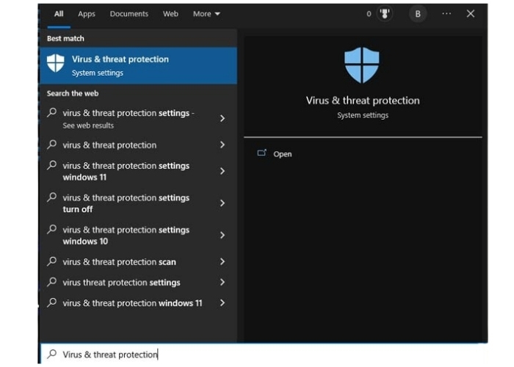Click search icon beside plain 'virus & threat protection' suggestion

coord(52,144)
